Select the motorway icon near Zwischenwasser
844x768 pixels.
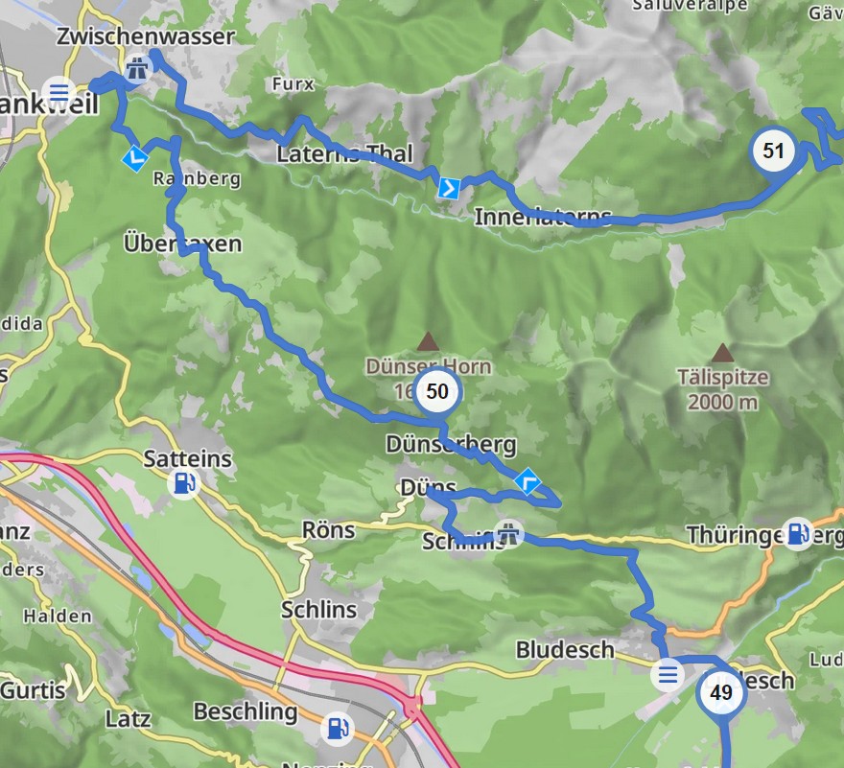(x=137, y=69)
